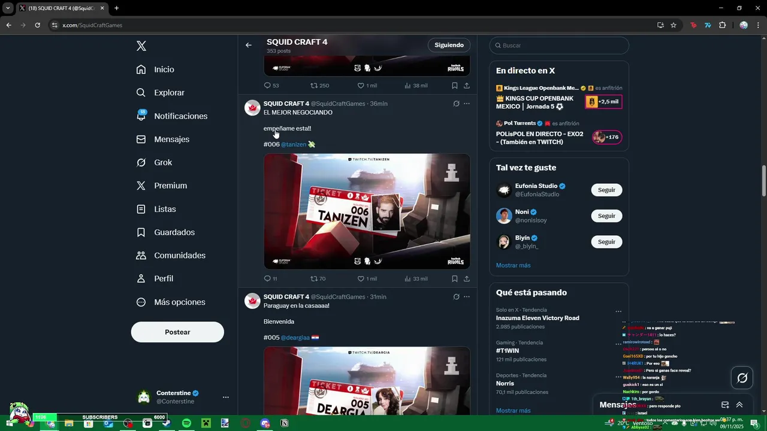The height and width of the screenshot is (431, 767).
Task: Click the Postear button
Action: point(177,332)
